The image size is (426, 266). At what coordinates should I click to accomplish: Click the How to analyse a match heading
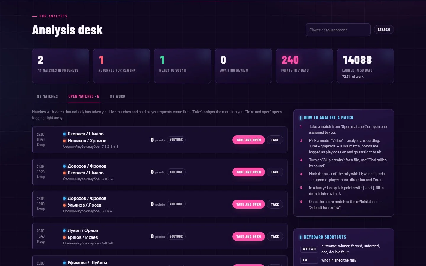(329, 118)
